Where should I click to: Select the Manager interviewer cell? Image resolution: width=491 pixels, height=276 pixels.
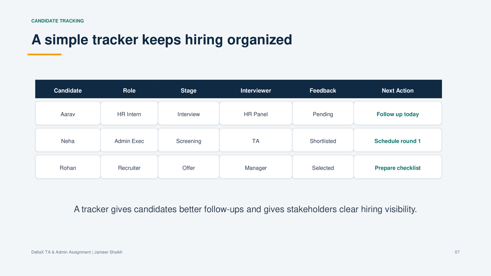click(256, 167)
